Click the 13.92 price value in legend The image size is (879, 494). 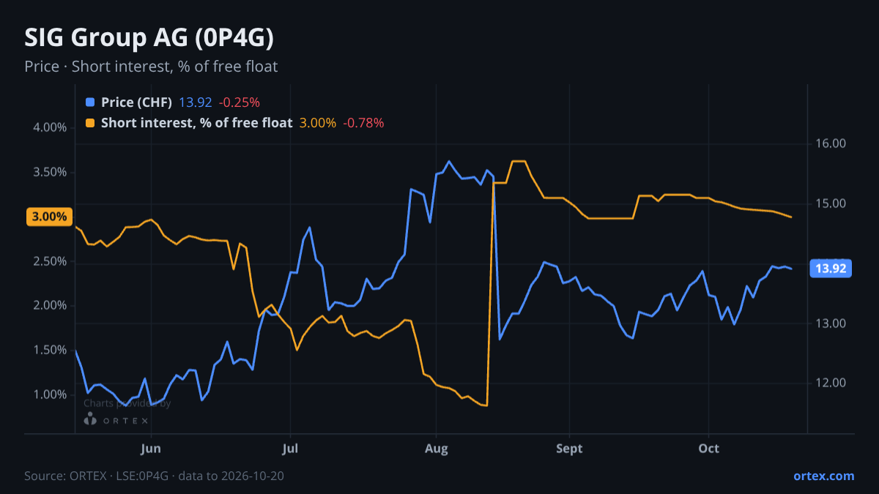(196, 102)
